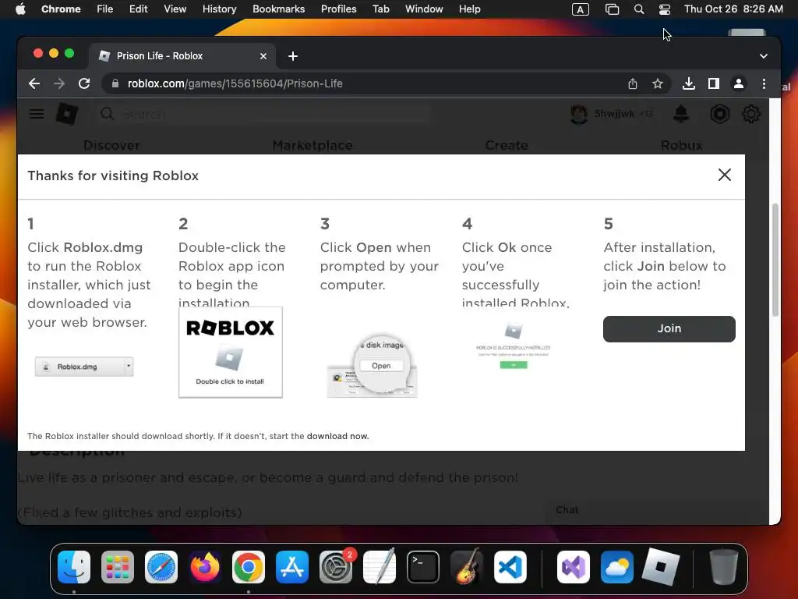Click the Roblox logo icon

click(x=67, y=114)
